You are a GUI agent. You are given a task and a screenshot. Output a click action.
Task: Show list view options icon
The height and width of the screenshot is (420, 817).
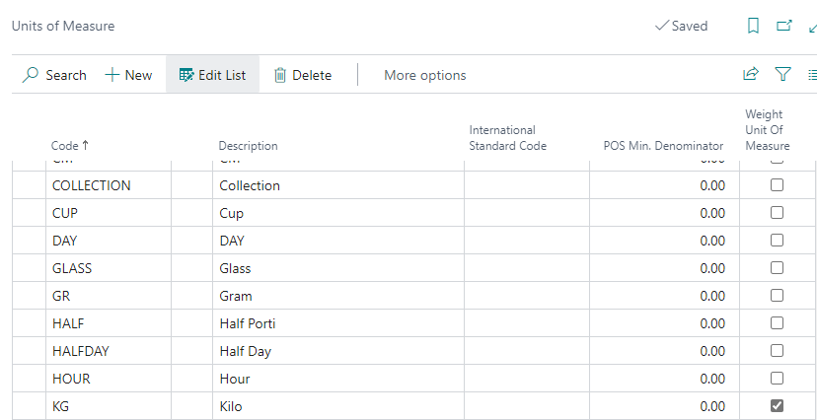coord(811,74)
